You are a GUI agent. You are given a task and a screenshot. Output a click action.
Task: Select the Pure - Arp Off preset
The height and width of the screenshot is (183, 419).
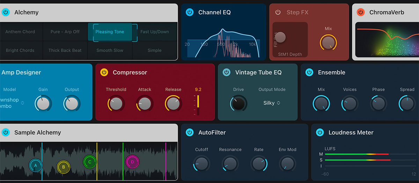[65, 32]
